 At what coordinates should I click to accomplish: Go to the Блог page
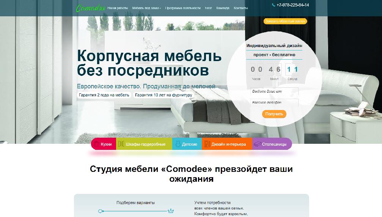pyautogui.click(x=208, y=8)
